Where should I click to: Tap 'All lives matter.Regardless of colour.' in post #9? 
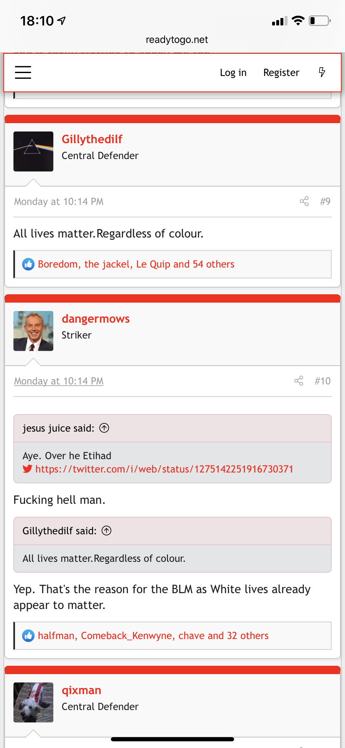click(108, 234)
